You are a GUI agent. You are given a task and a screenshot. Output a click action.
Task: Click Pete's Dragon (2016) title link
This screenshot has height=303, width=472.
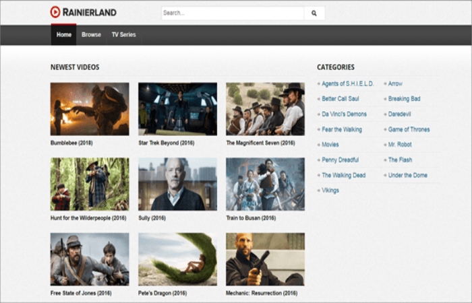(x=163, y=294)
